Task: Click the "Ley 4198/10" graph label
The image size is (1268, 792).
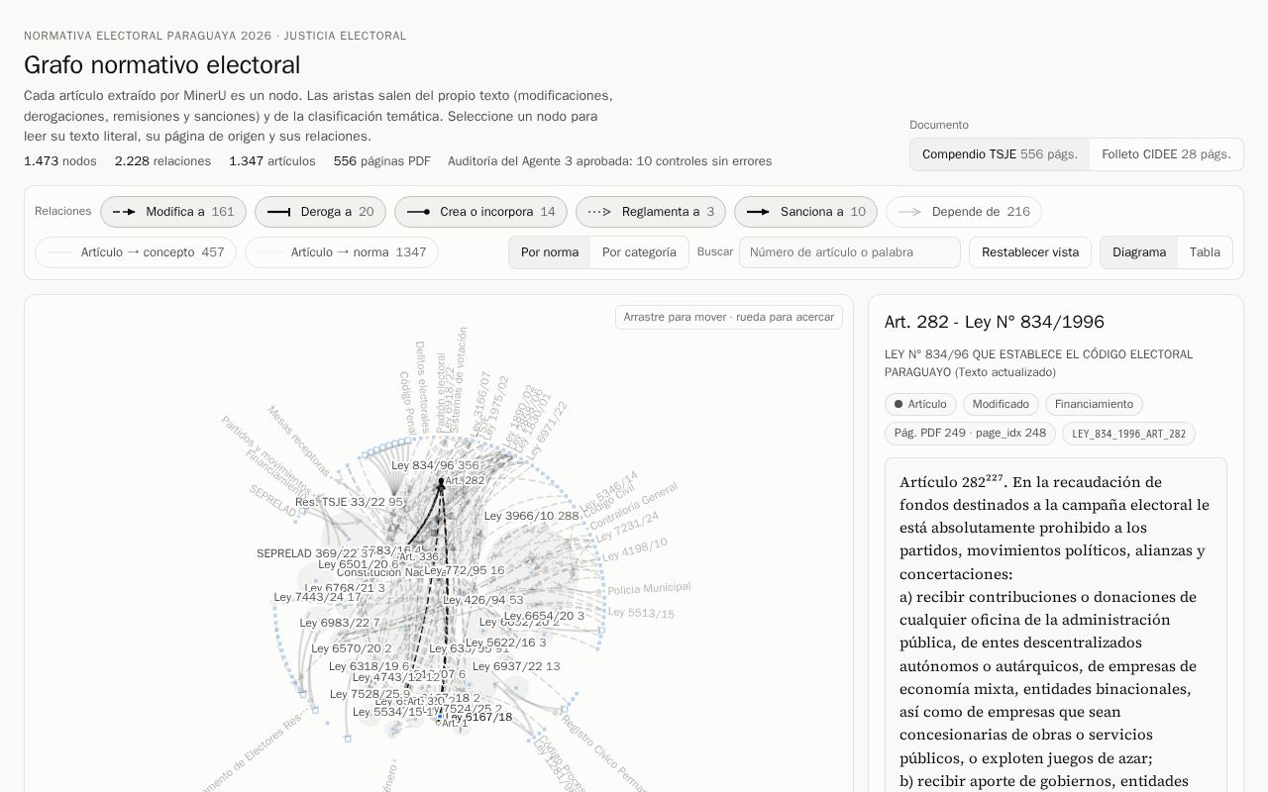Action: coord(635,549)
